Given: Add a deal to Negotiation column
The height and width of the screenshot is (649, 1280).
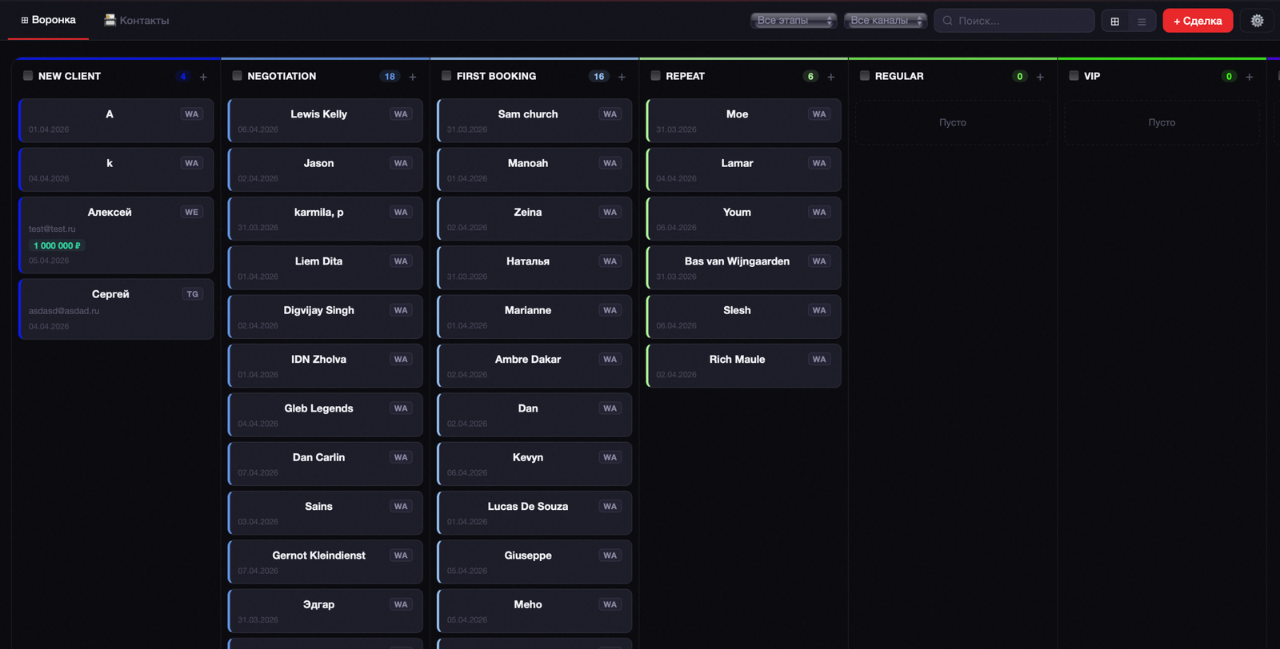Looking at the screenshot, I should pos(413,77).
